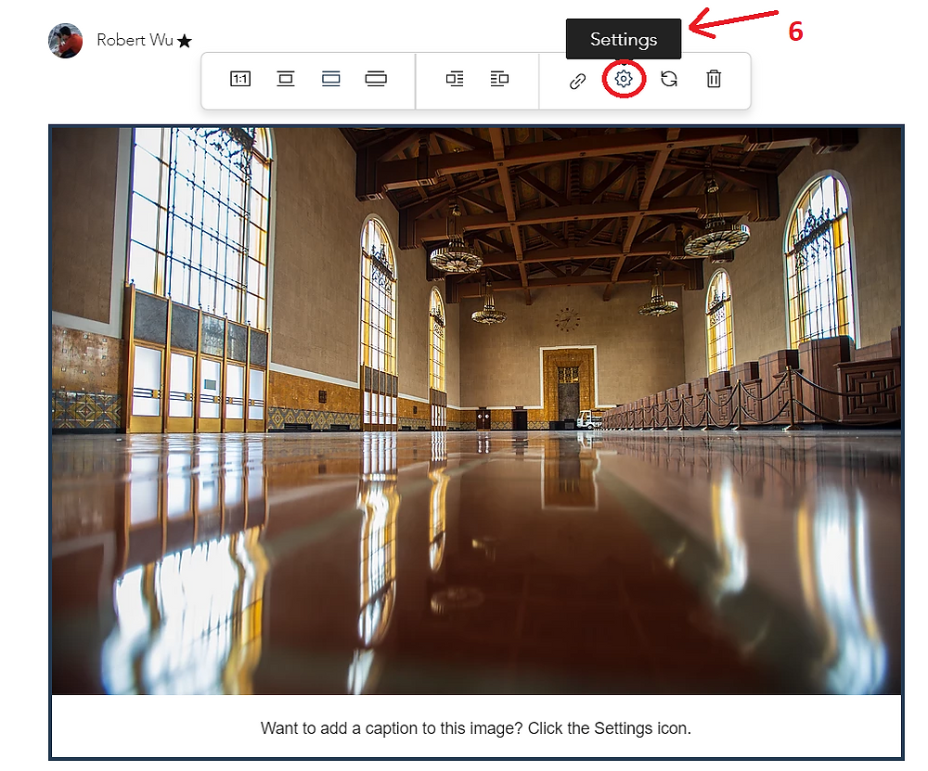Align image right with text wrap
This screenshot has height=771, width=928.
pos(499,79)
